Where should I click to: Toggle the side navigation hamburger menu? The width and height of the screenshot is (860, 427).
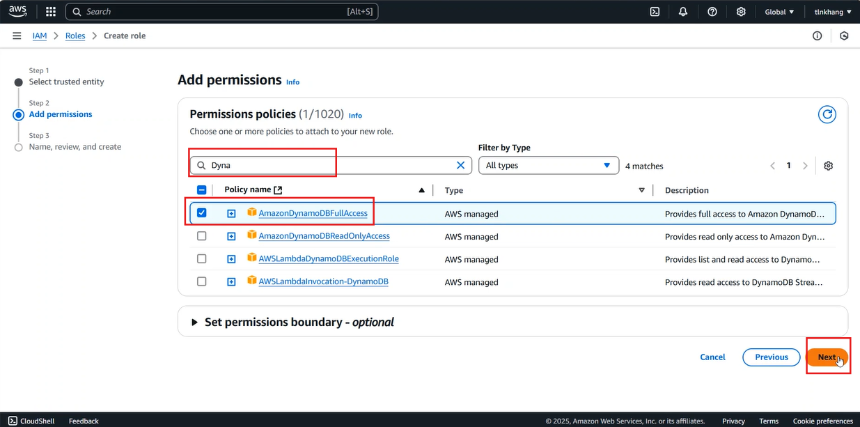pos(17,36)
